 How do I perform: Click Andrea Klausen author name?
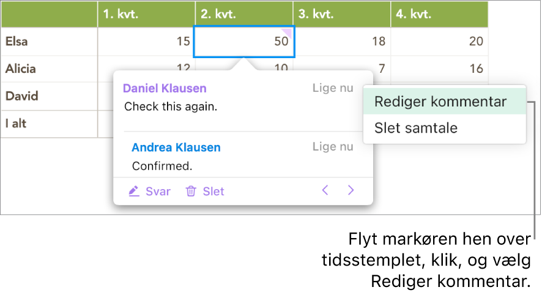point(176,147)
